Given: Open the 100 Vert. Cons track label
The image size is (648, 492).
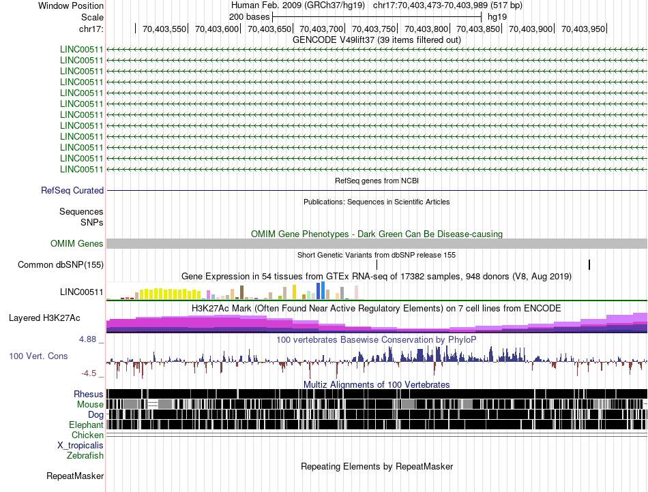Looking at the screenshot, I should (x=38, y=356).
